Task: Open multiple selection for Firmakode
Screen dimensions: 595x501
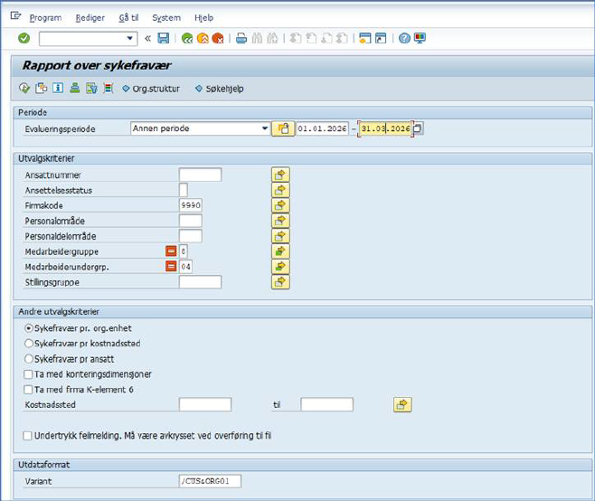Action: [280, 205]
